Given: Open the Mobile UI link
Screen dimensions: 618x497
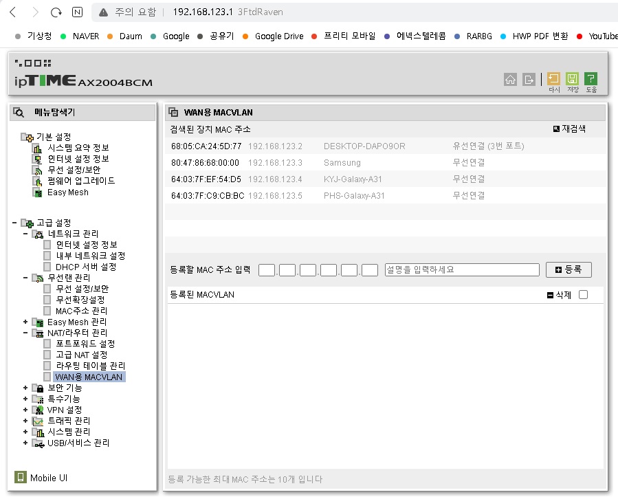Looking at the screenshot, I should (49, 478).
